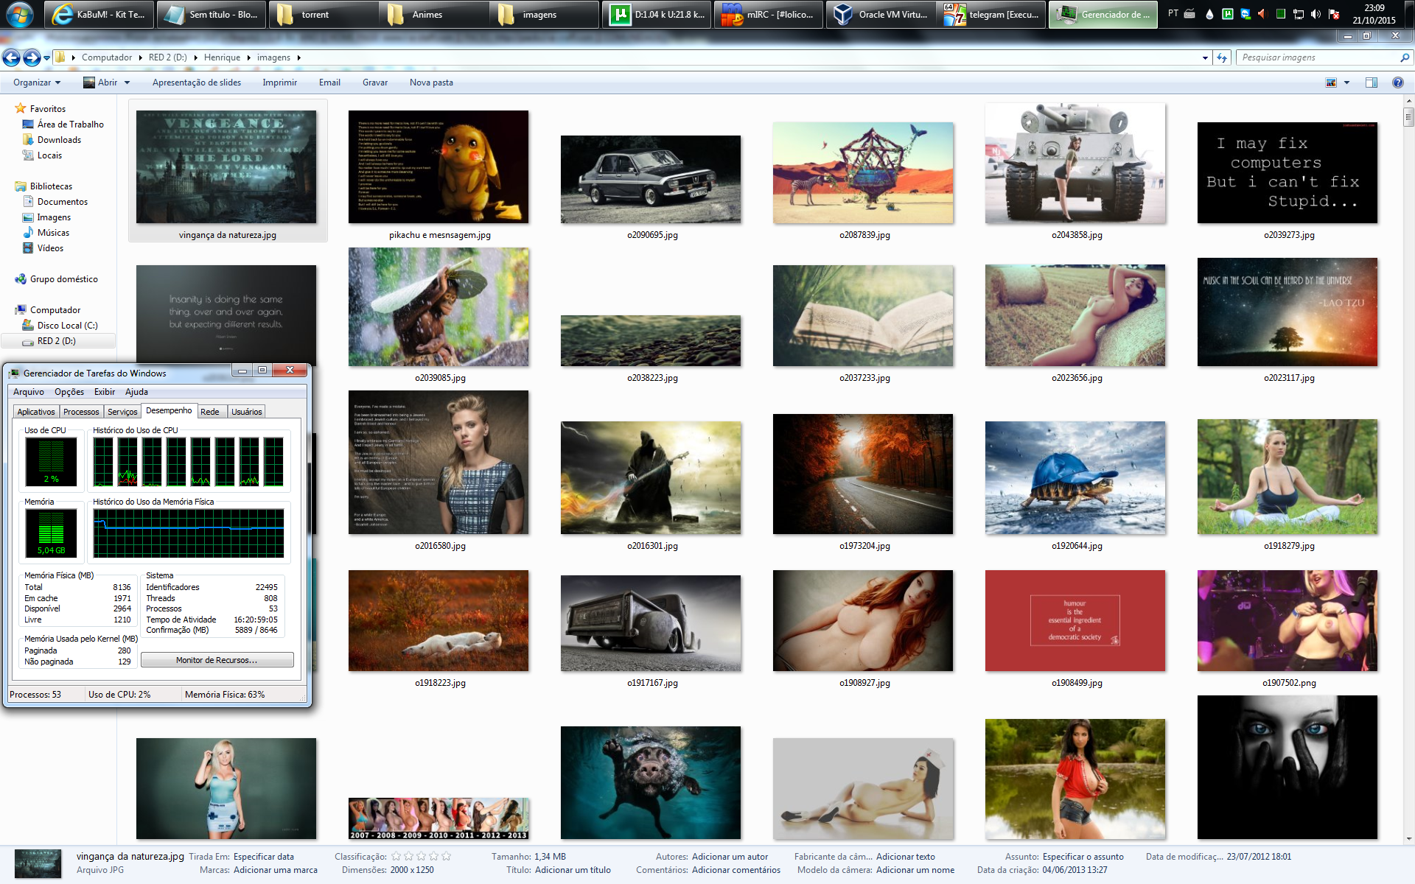Viewport: 1415px width, 884px height.
Task: Open Vídeos library in sidebar
Action: (50, 248)
